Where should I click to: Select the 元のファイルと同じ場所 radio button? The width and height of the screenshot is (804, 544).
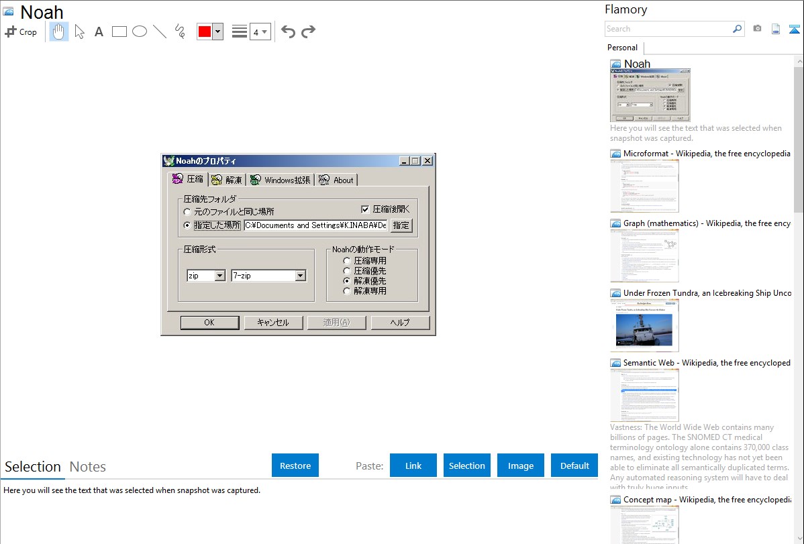point(187,212)
